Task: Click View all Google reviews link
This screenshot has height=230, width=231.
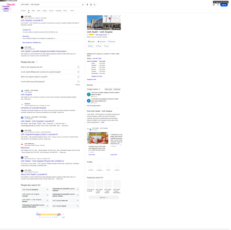Action: [94, 106]
